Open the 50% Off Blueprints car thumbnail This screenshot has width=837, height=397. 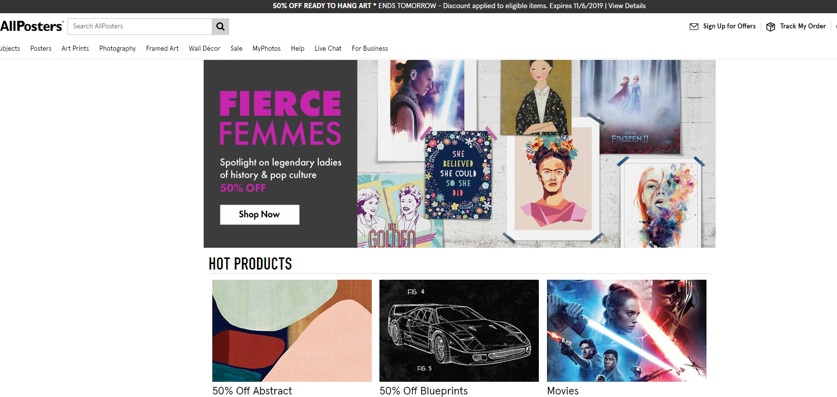point(459,330)
